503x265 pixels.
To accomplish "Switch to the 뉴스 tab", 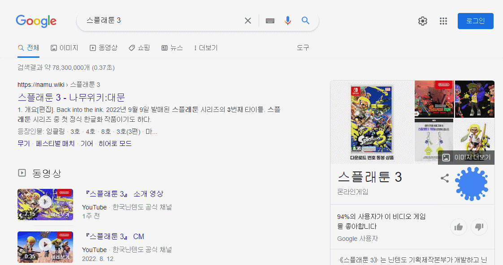I will pos(172,48).
